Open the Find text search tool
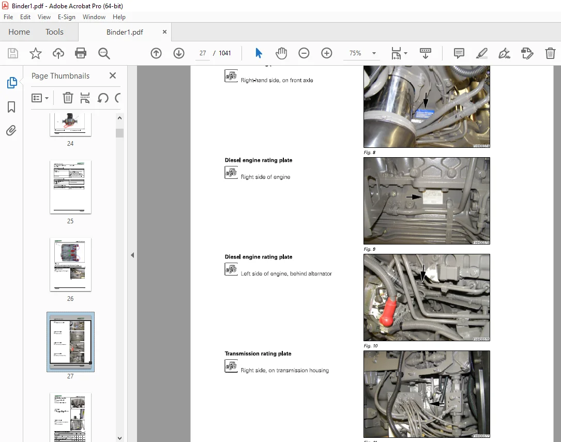561x442 pixels. [104, 53]
